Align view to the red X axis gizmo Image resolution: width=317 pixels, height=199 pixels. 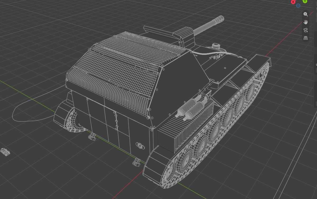(293, 2)
